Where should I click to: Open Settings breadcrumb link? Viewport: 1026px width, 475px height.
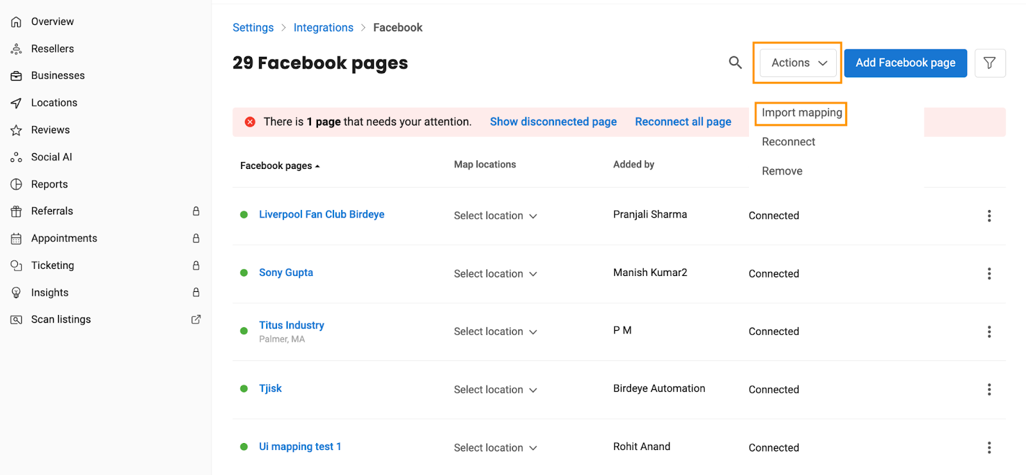pos(253,28)
